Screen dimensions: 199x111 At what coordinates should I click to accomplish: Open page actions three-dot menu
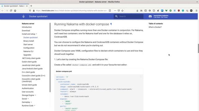coord(115,11)
